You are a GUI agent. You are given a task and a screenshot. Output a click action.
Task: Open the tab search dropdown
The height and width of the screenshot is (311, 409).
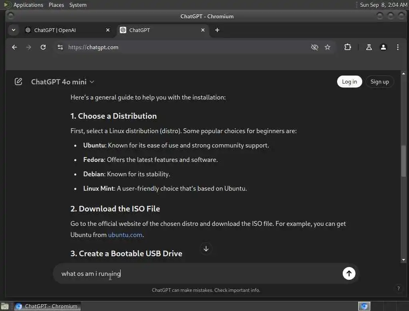(14, 30)
